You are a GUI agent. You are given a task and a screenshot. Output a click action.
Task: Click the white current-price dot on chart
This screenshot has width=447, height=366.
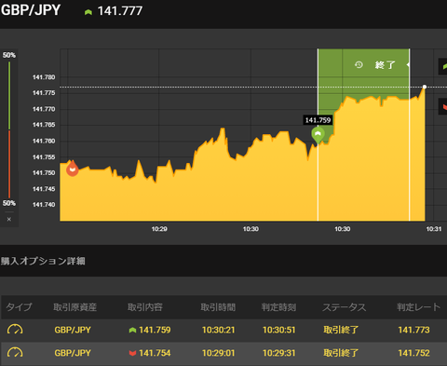(x=425, y=87)
